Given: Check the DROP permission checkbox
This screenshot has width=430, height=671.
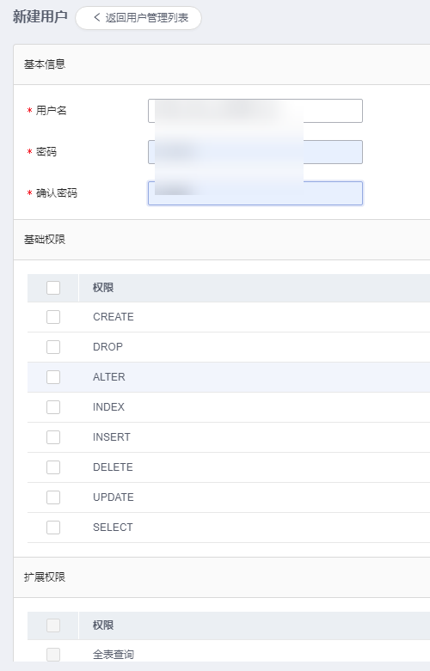Looking at the screenshot, I should click(53, 347).
